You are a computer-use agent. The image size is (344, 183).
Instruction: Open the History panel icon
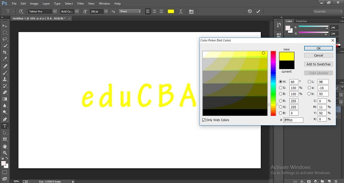coord(279,25)
